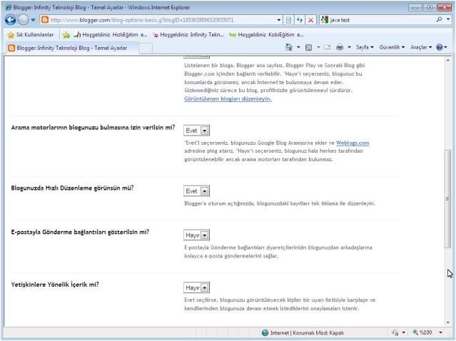Click in the java test search field
Screen dimensions: 456x341
[382, 19]
